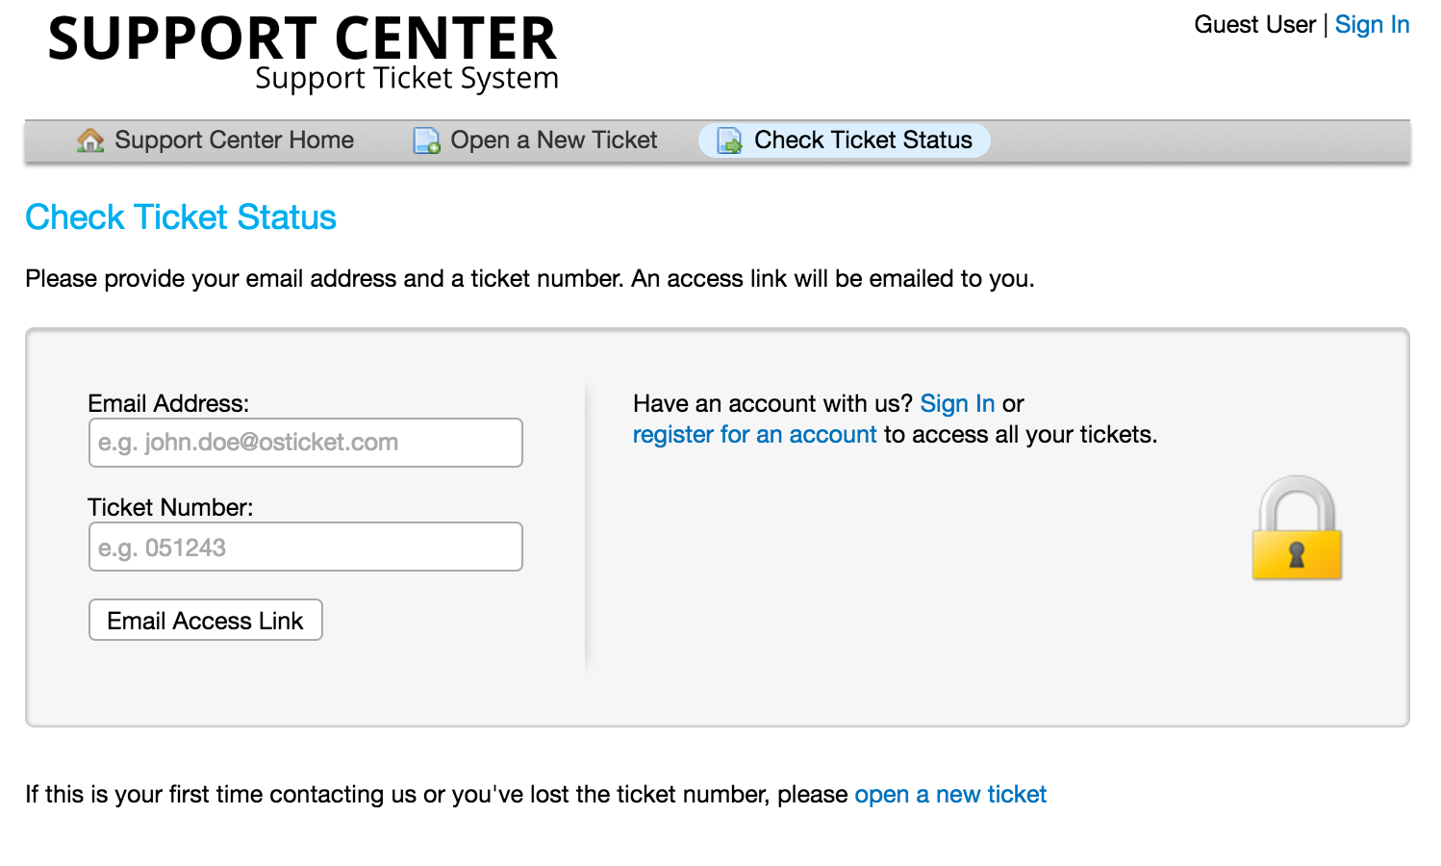1441x866 pixels.
Task: Open the Sign In link at top right
Action: 1373,24
